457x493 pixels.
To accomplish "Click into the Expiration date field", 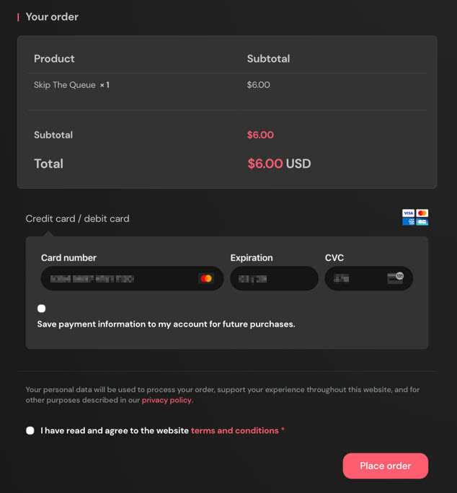I will 274,278.
